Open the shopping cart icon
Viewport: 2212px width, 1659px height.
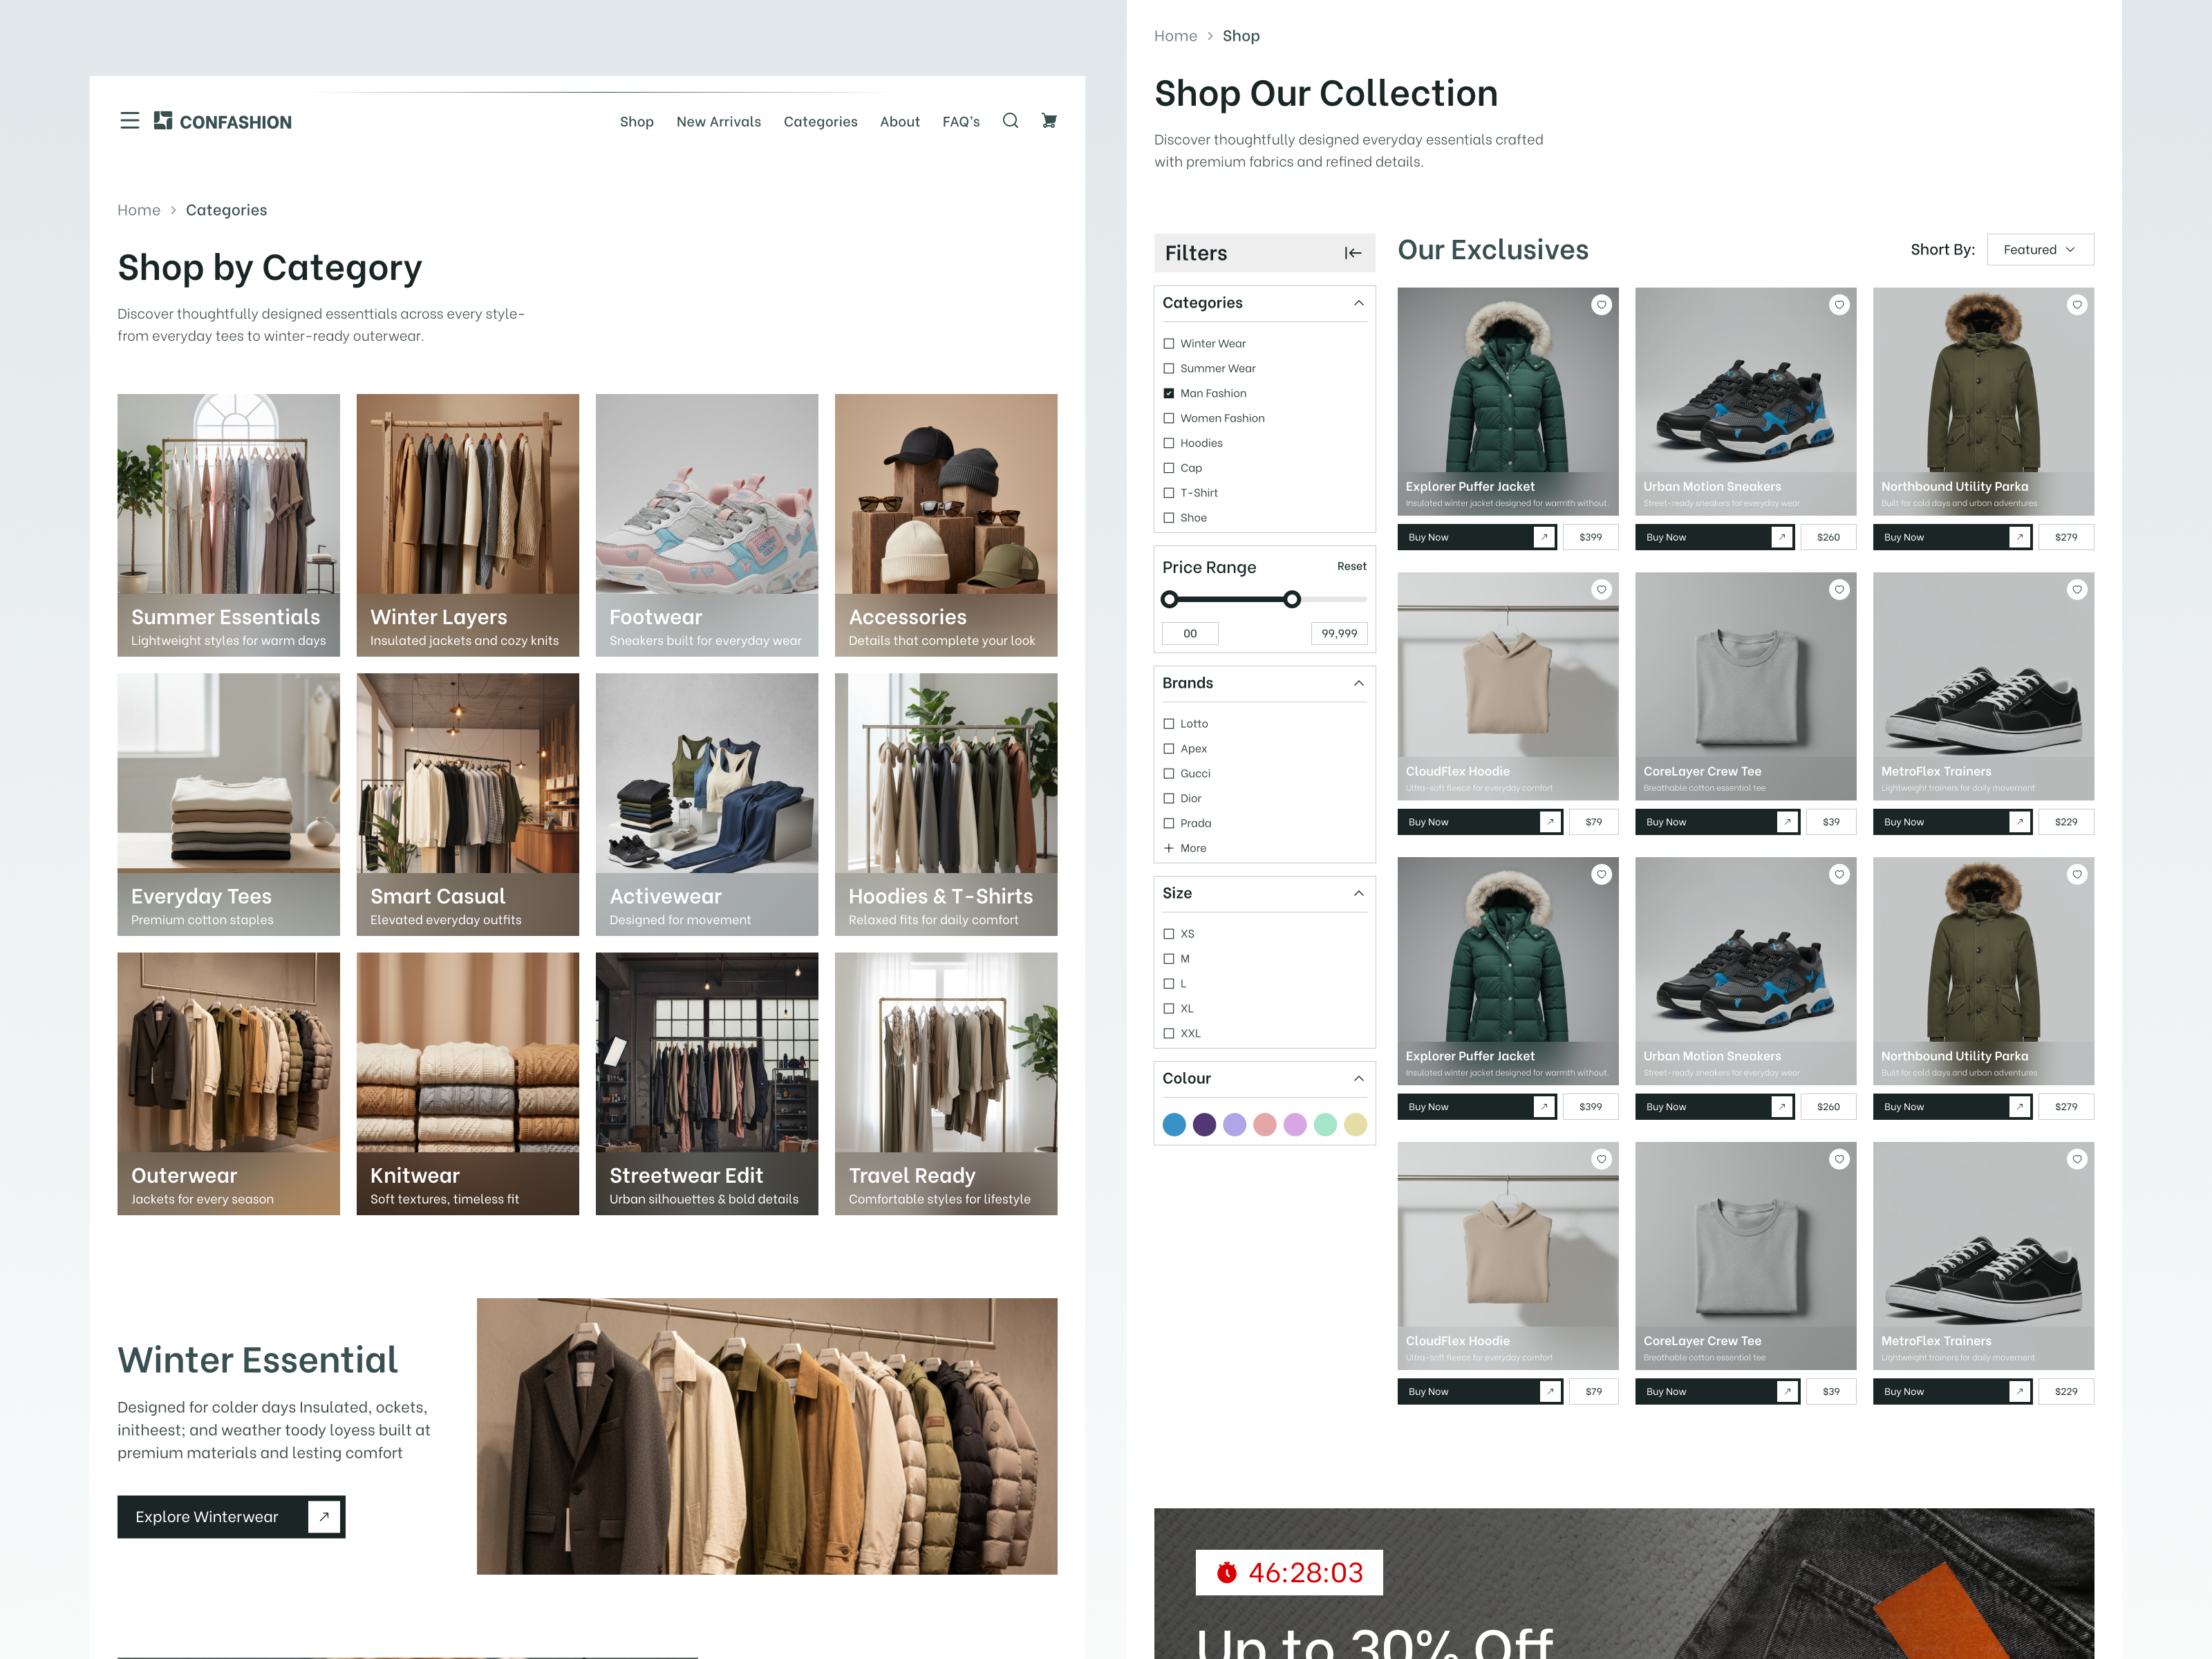1049,120
